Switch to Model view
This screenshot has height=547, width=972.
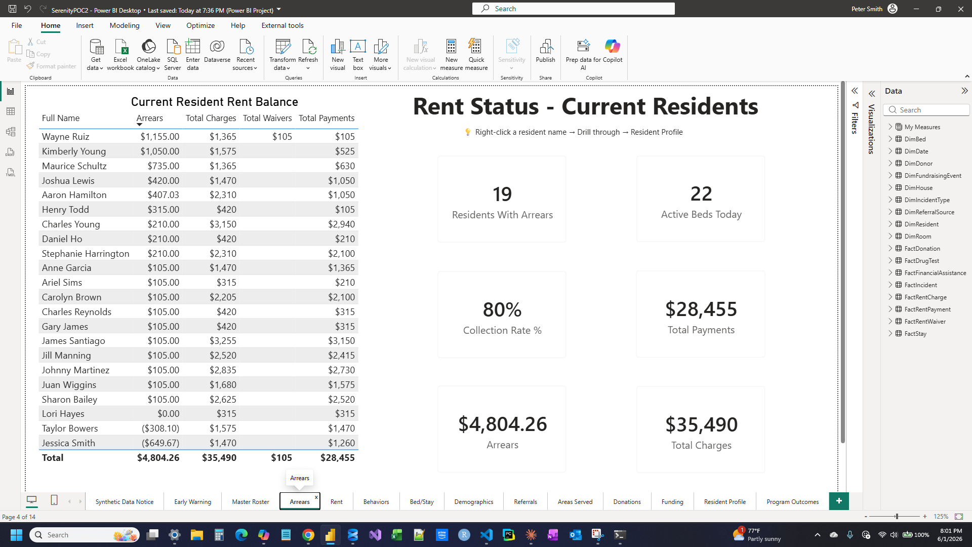10,132
